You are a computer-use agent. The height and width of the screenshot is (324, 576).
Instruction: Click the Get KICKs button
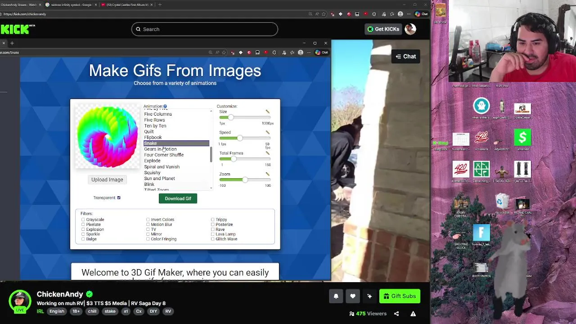[383, 29]
